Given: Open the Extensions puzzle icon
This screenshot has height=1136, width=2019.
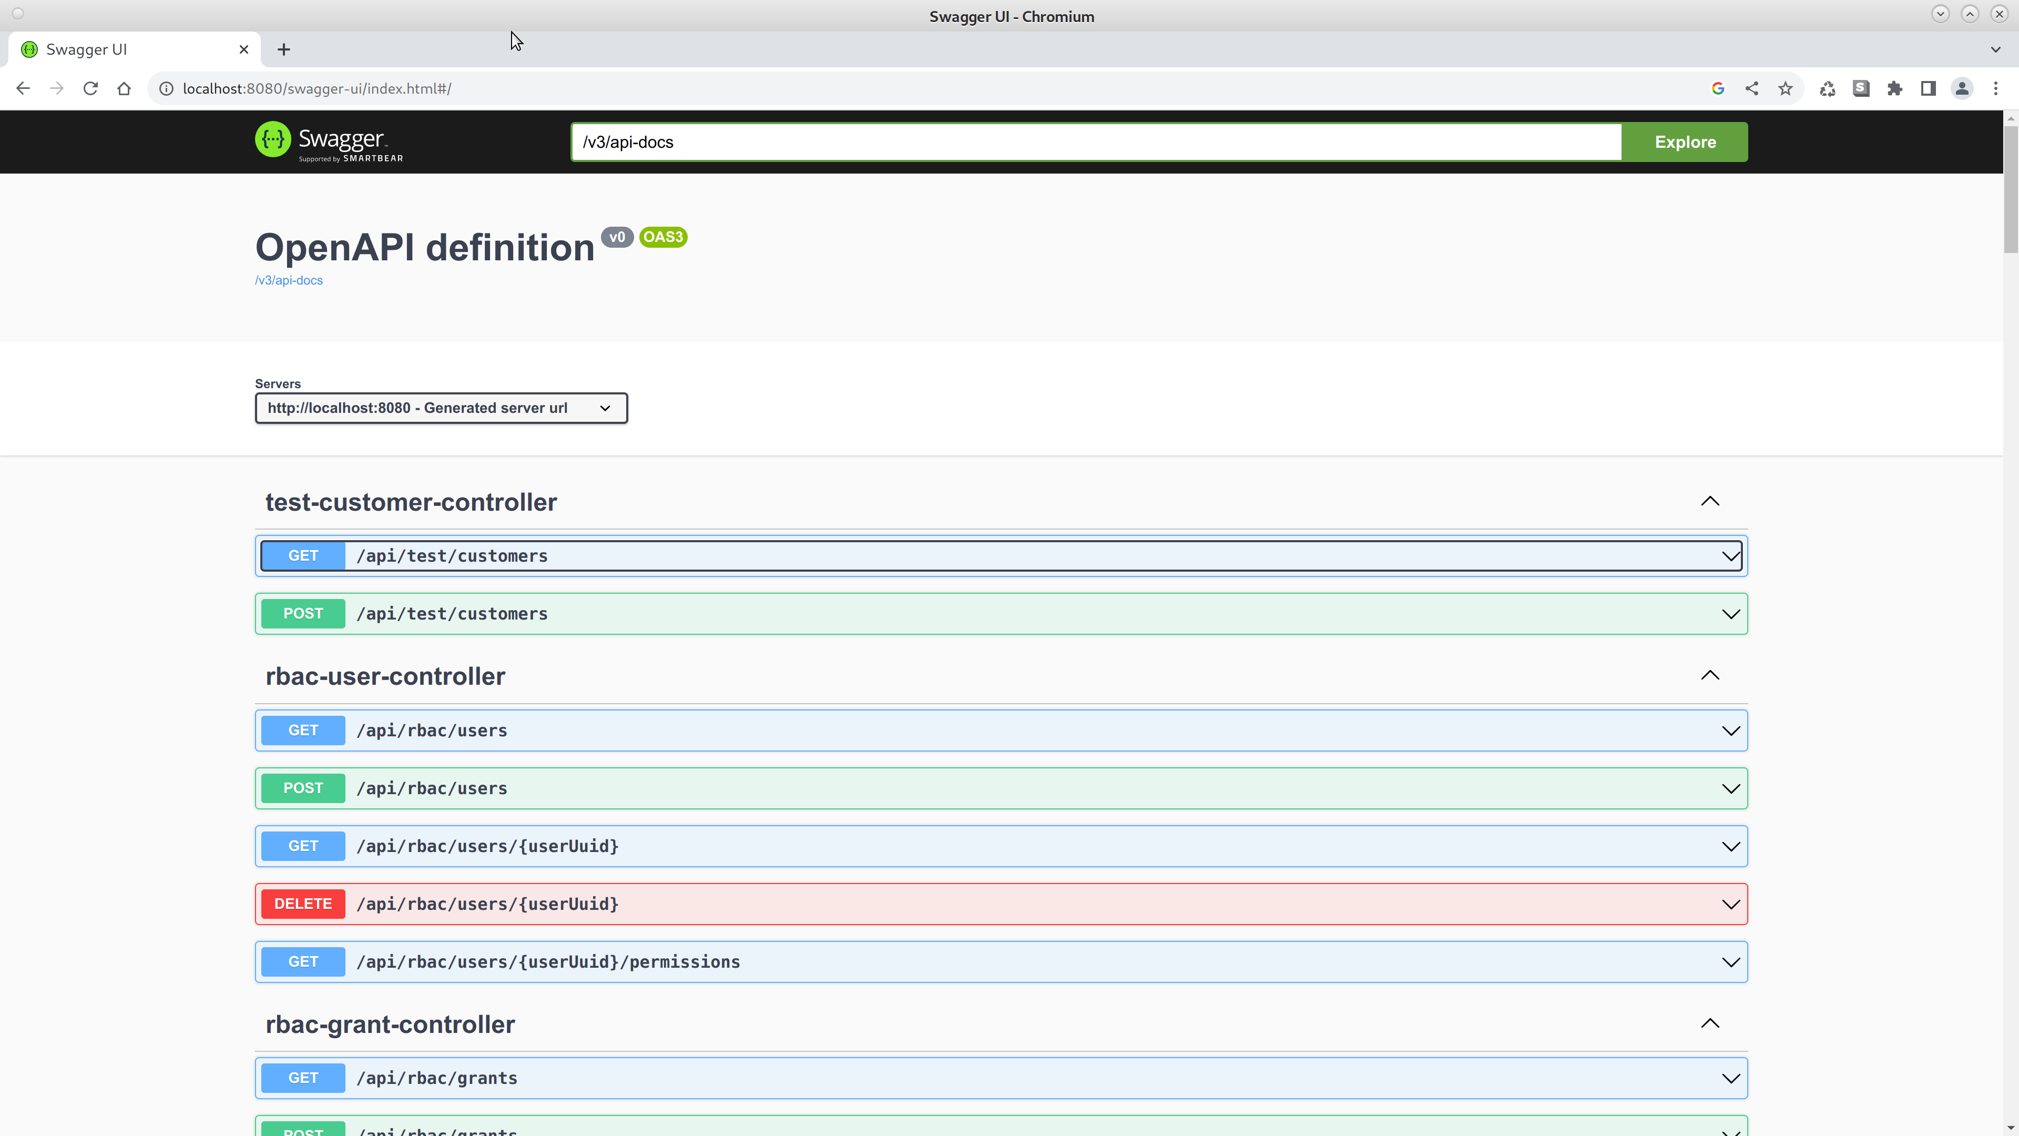Looking at the screenshot, I should (1894, 88).
